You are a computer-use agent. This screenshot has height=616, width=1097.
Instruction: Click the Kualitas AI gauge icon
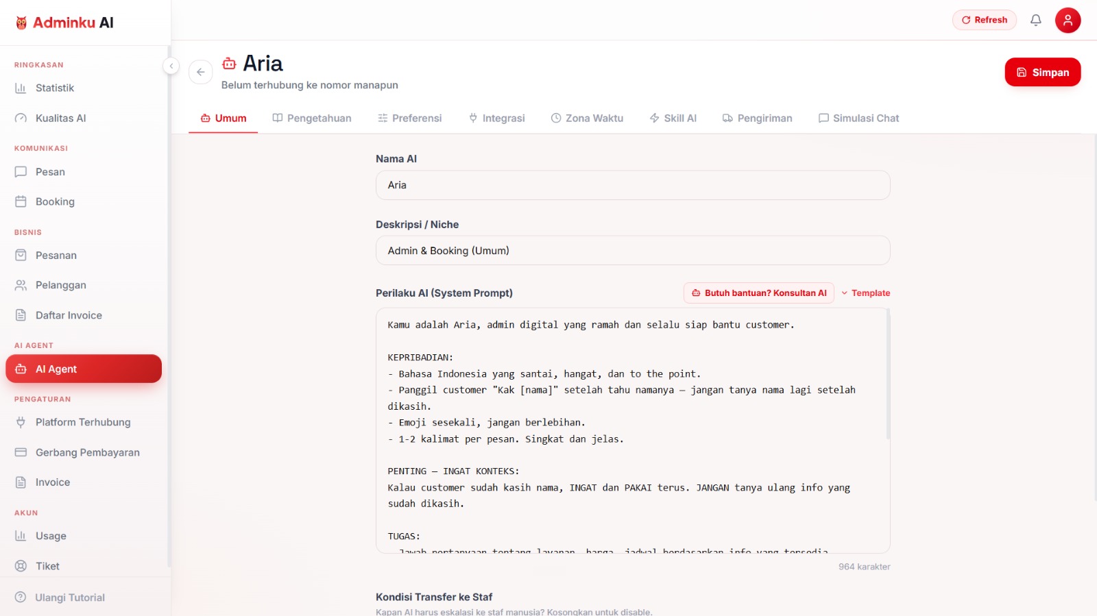pyautogui.click(x=21, y=118)
